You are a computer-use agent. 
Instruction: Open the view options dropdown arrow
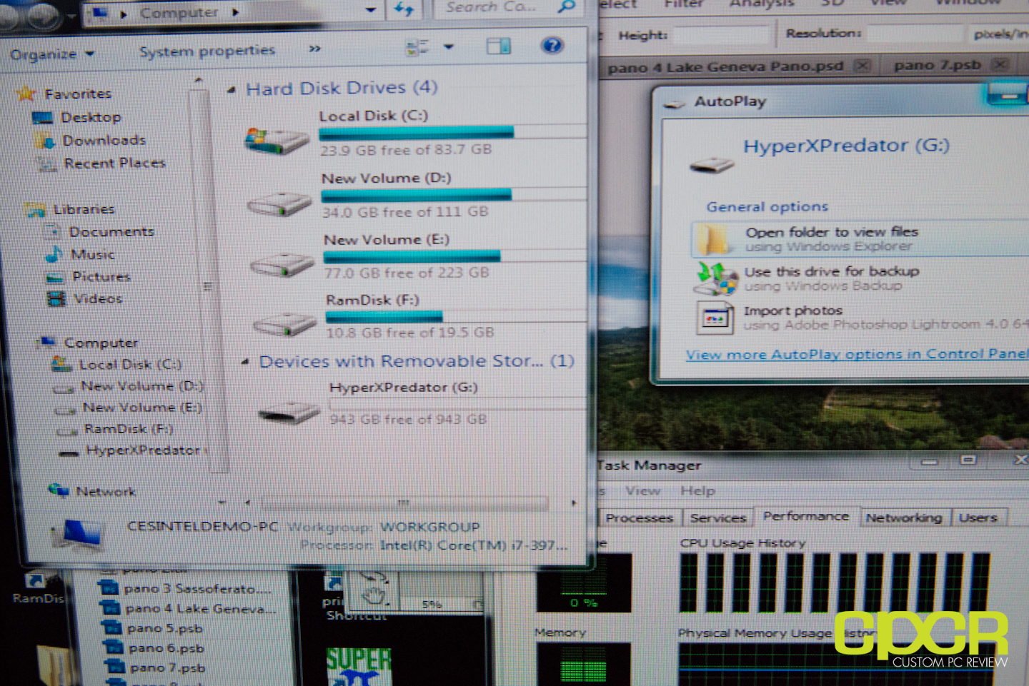pos(449,47)
